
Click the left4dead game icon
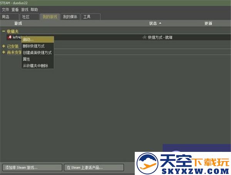pos(10,37)
